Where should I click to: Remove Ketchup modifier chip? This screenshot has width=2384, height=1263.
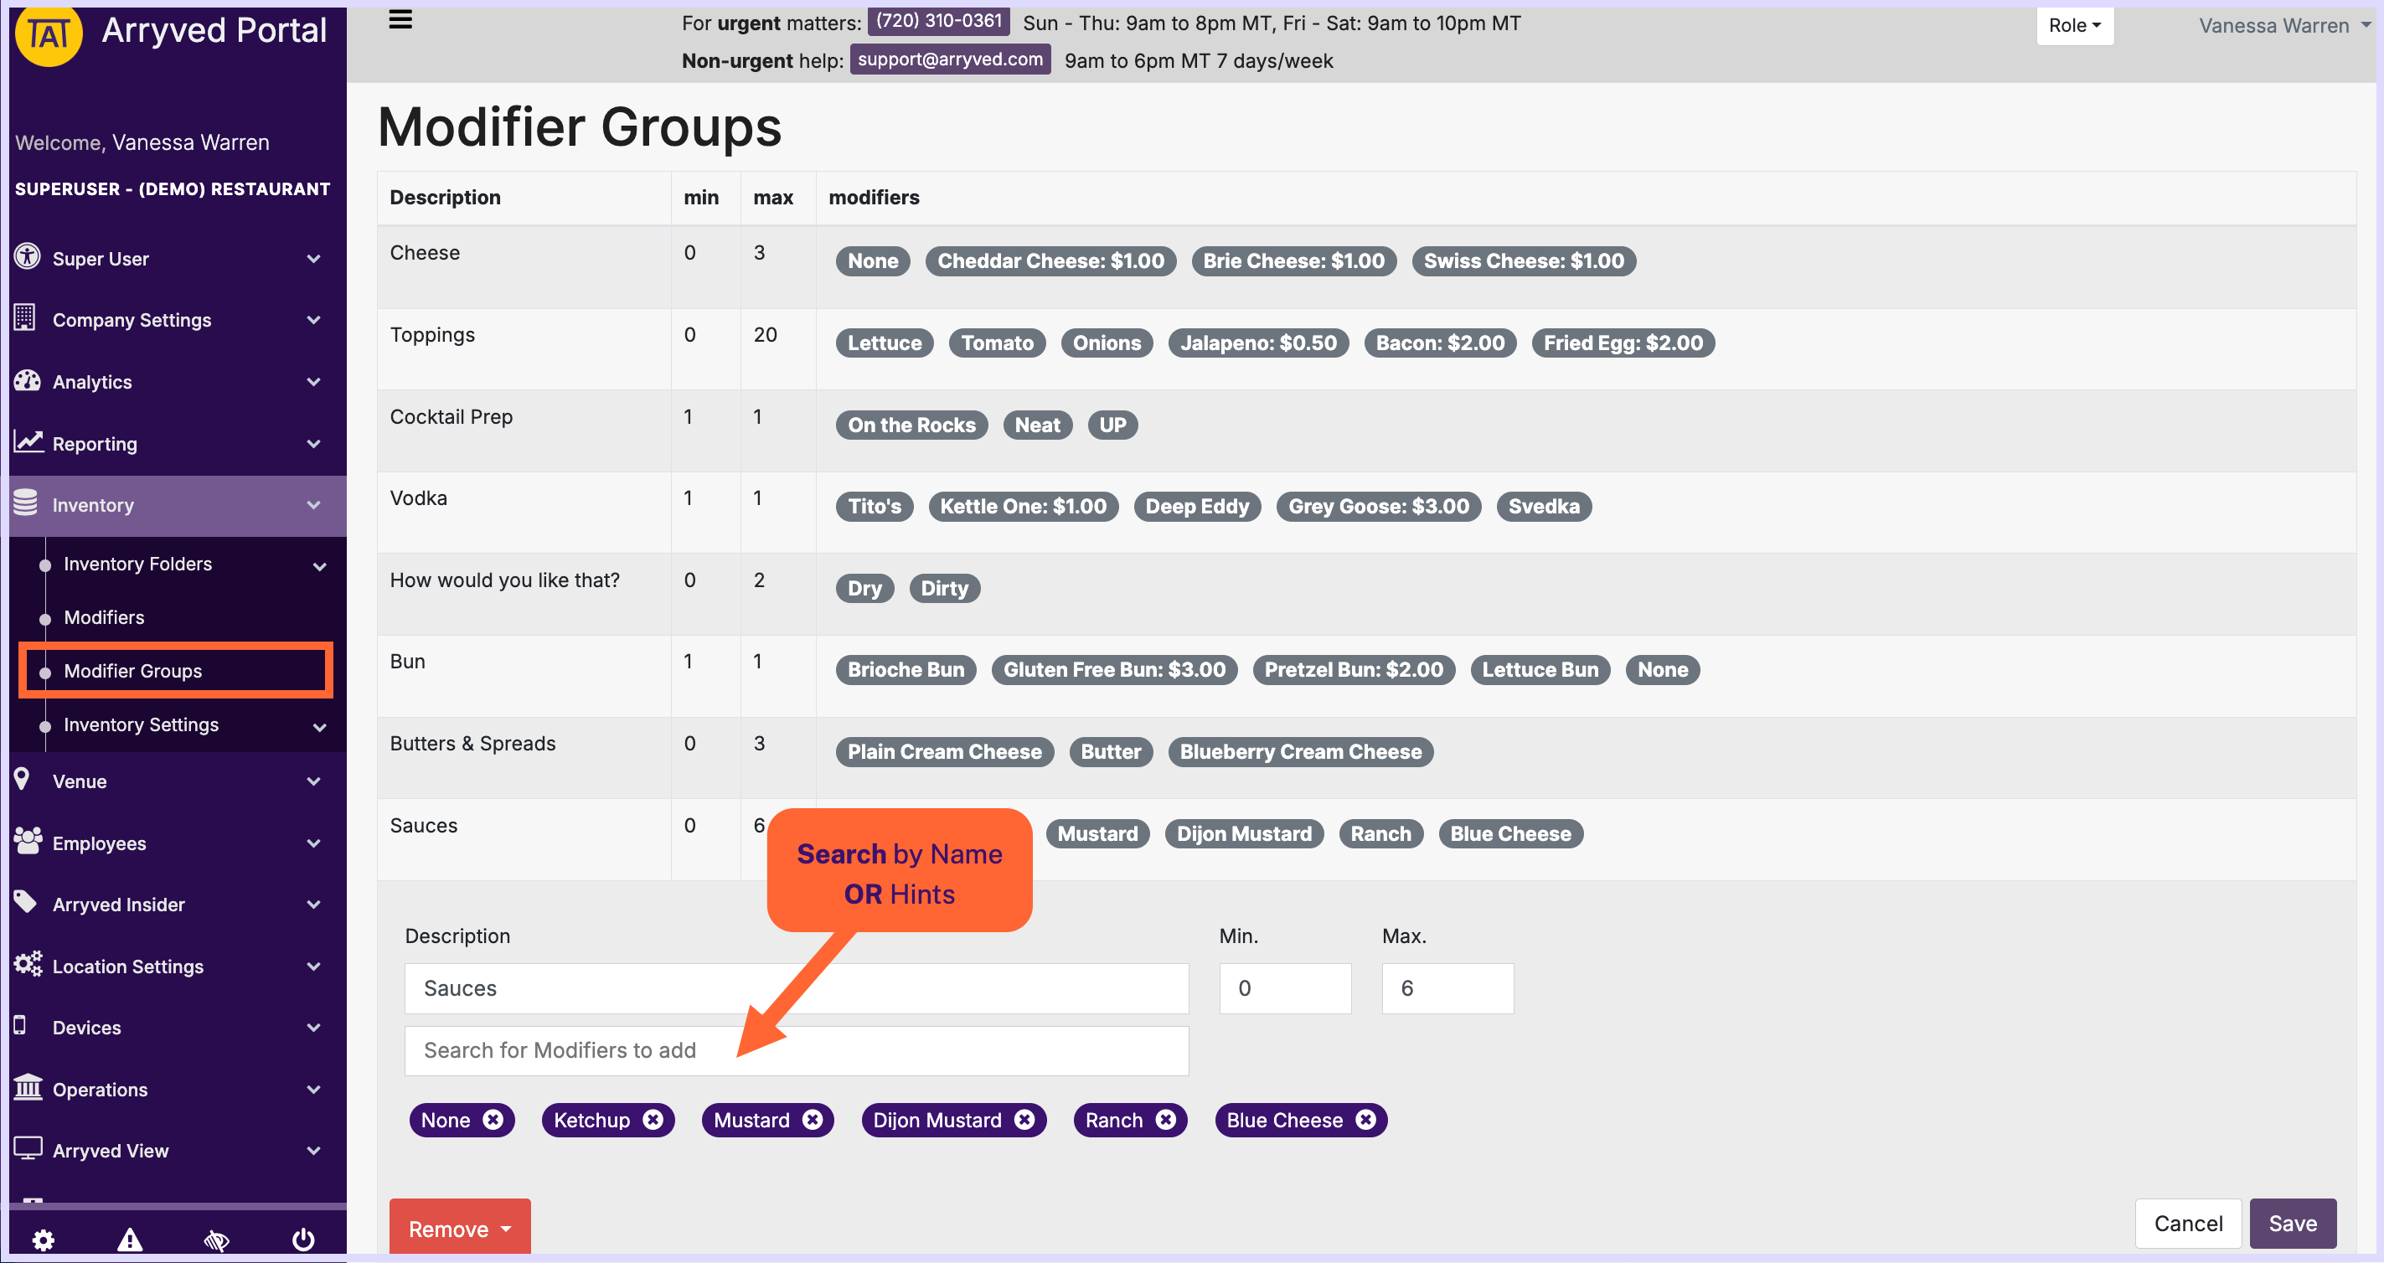(653, 1120)
